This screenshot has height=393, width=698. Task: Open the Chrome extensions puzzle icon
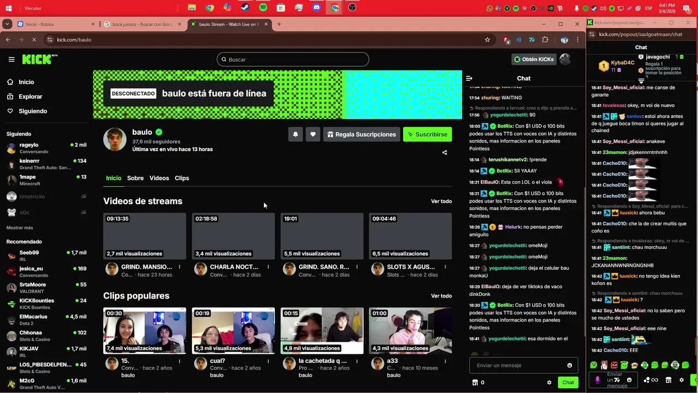pos(545,40)
